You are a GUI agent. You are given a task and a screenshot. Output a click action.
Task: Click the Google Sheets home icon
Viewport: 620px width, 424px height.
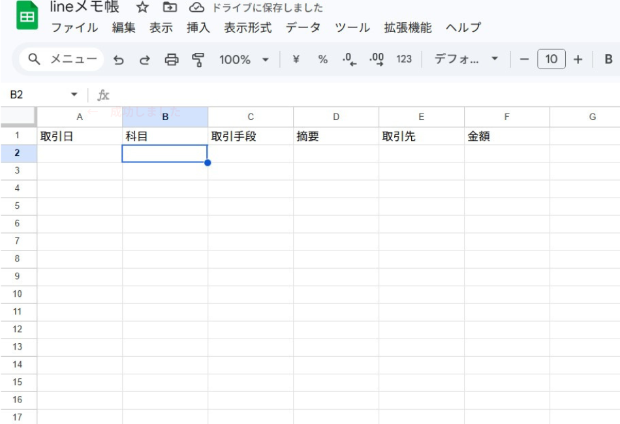(x=27, y=20)
